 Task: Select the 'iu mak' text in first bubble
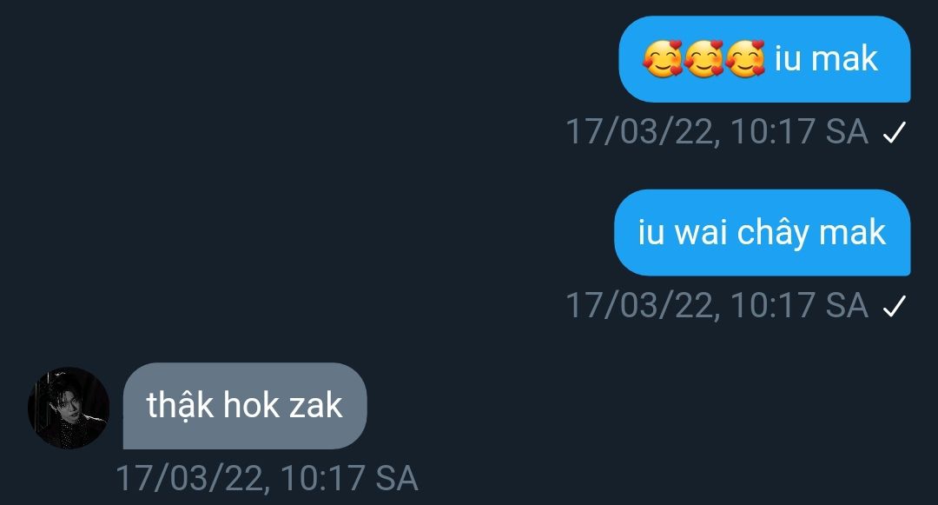coord(826,58)
